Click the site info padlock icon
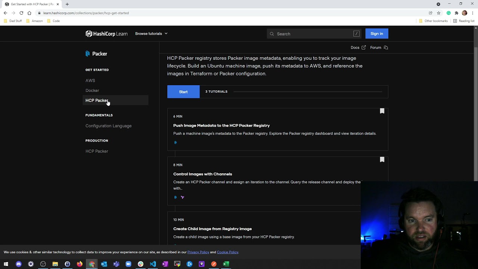This screenshot has width=478, height=269. (x=39, y=13)
